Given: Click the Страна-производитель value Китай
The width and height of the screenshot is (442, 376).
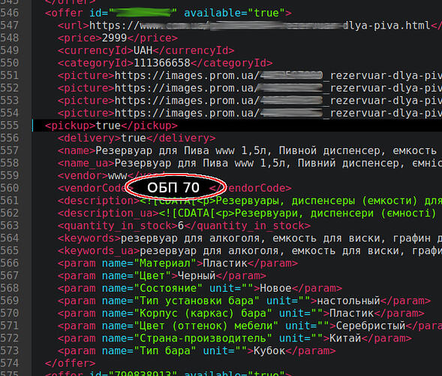Looking at the screenshot, I should point(345,338).
